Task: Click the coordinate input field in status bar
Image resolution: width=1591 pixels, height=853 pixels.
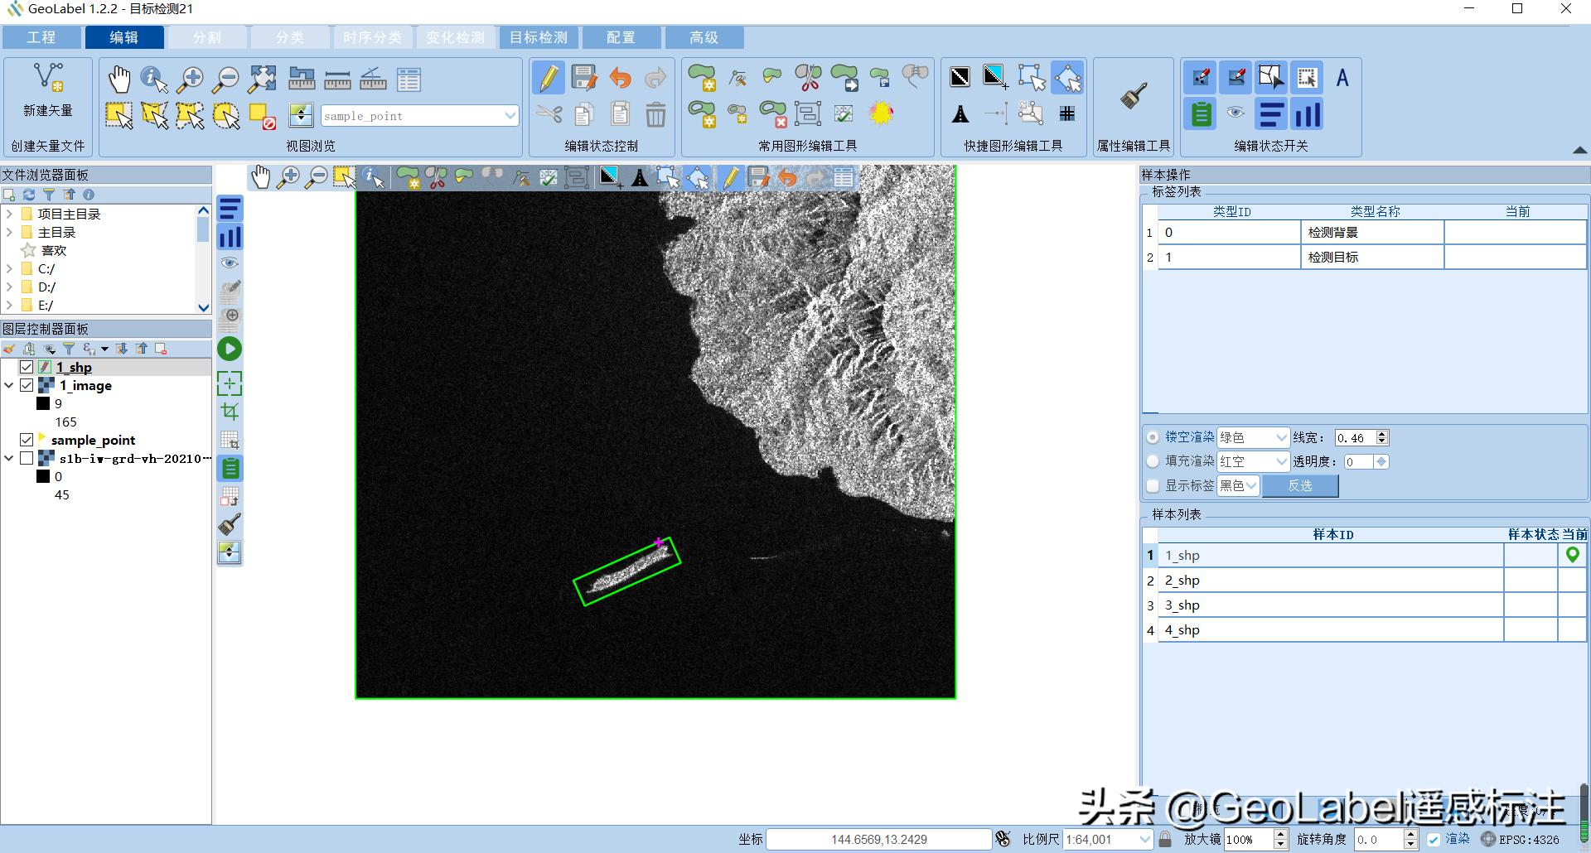Action: (x=878, y=839)
